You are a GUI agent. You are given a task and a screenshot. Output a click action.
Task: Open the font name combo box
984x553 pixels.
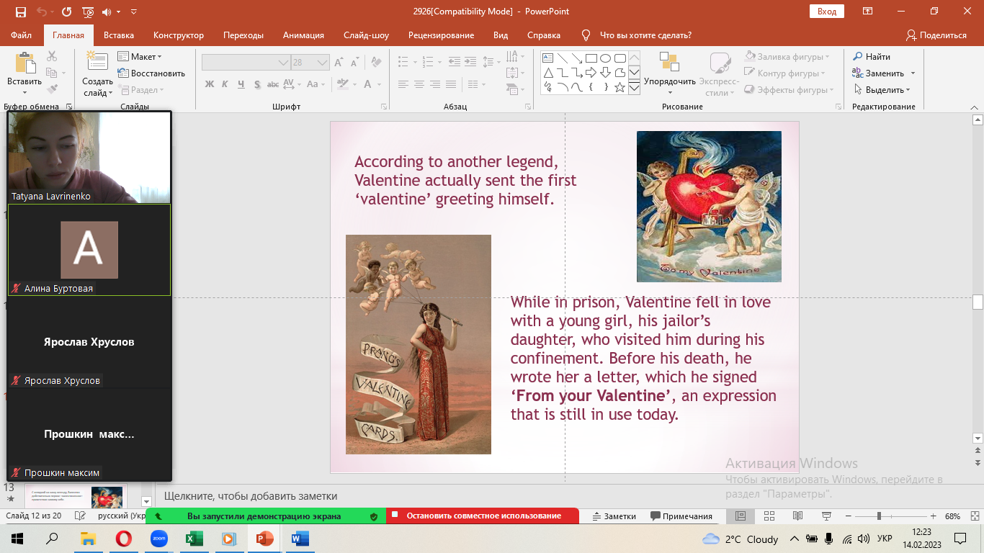246,63
